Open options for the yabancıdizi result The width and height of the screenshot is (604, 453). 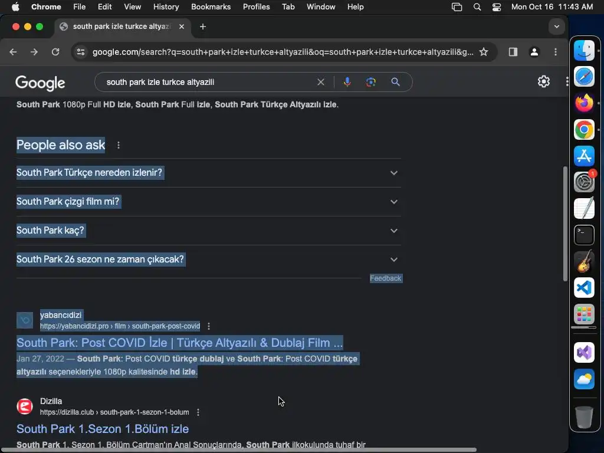point(209,326)
